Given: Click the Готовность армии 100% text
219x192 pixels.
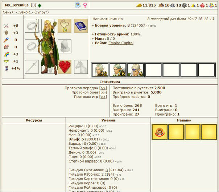Looking at the screenshot, I should point(117,34).
